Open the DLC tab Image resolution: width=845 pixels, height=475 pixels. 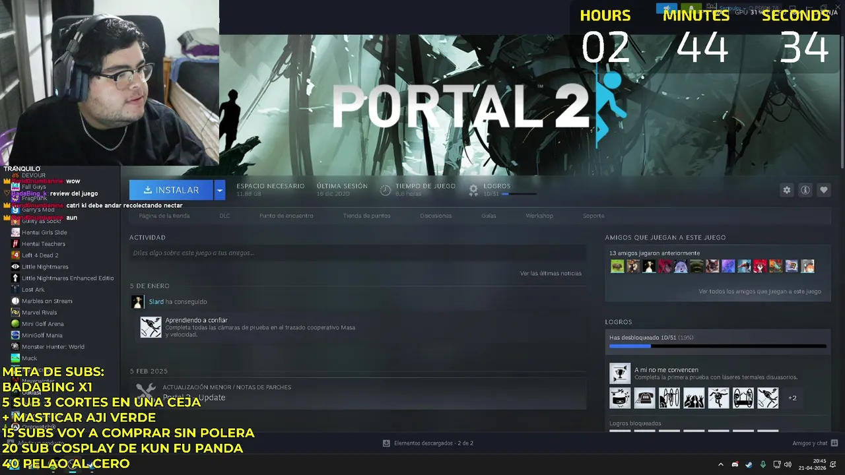(x=224, y=216)
